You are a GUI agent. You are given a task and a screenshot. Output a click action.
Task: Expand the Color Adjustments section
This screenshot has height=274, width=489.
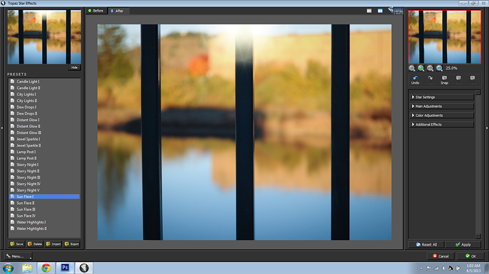(441, 115)
